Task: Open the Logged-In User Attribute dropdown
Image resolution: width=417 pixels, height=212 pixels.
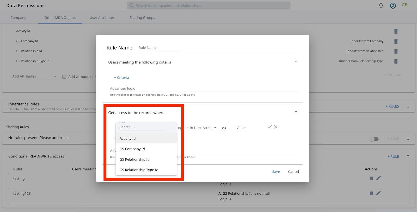Action: click(197, 128)
